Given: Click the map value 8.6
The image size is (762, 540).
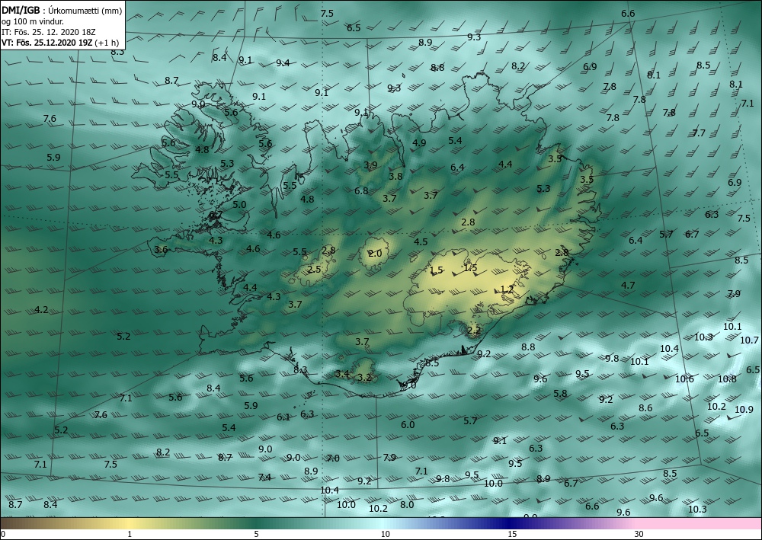Looking at the screenshot, I should [x=645, y=408].
